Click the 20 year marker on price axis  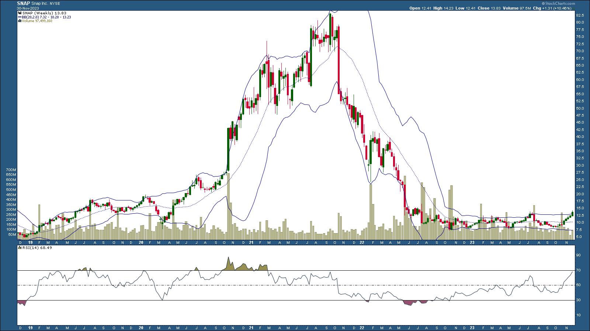pos(141,242)
